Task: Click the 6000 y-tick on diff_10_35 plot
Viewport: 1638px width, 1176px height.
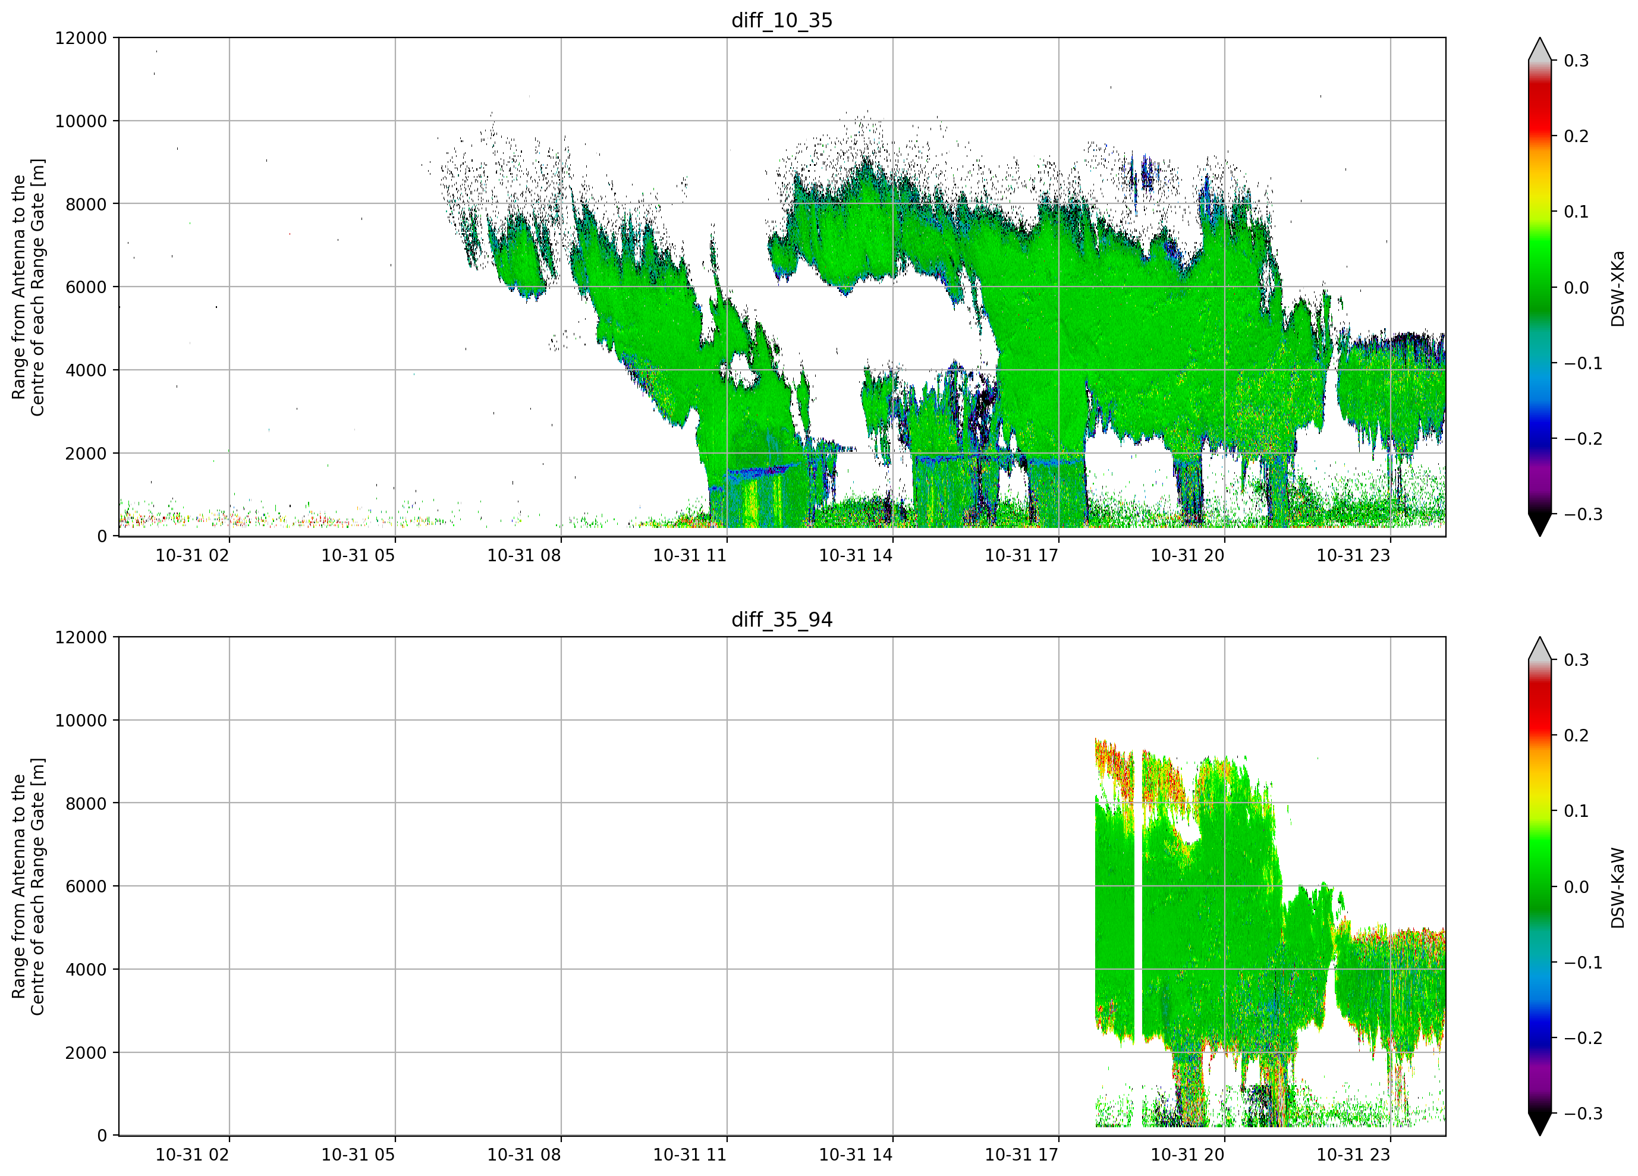Action: tap(86, 288)
